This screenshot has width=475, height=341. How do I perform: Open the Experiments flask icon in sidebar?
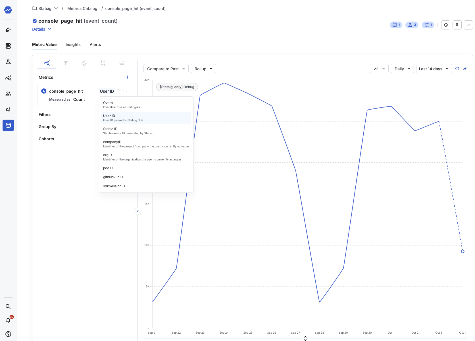tap(8, 62)
